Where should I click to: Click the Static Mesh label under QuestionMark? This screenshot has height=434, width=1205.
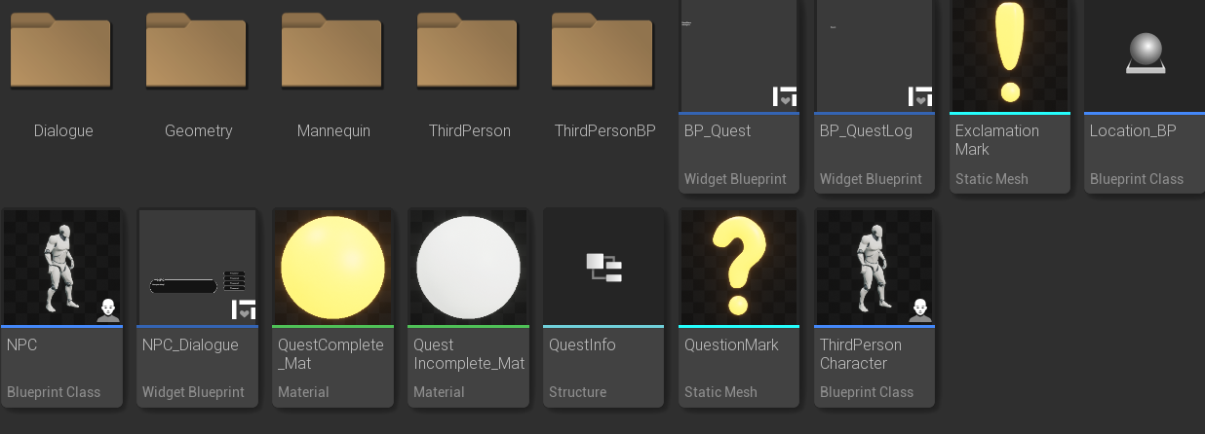(720, 393)
